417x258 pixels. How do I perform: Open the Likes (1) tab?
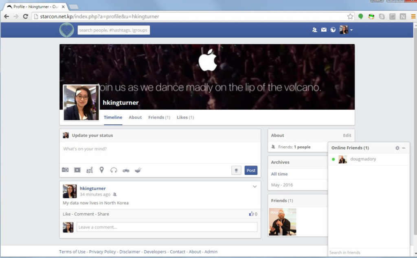tap(185, 117)
